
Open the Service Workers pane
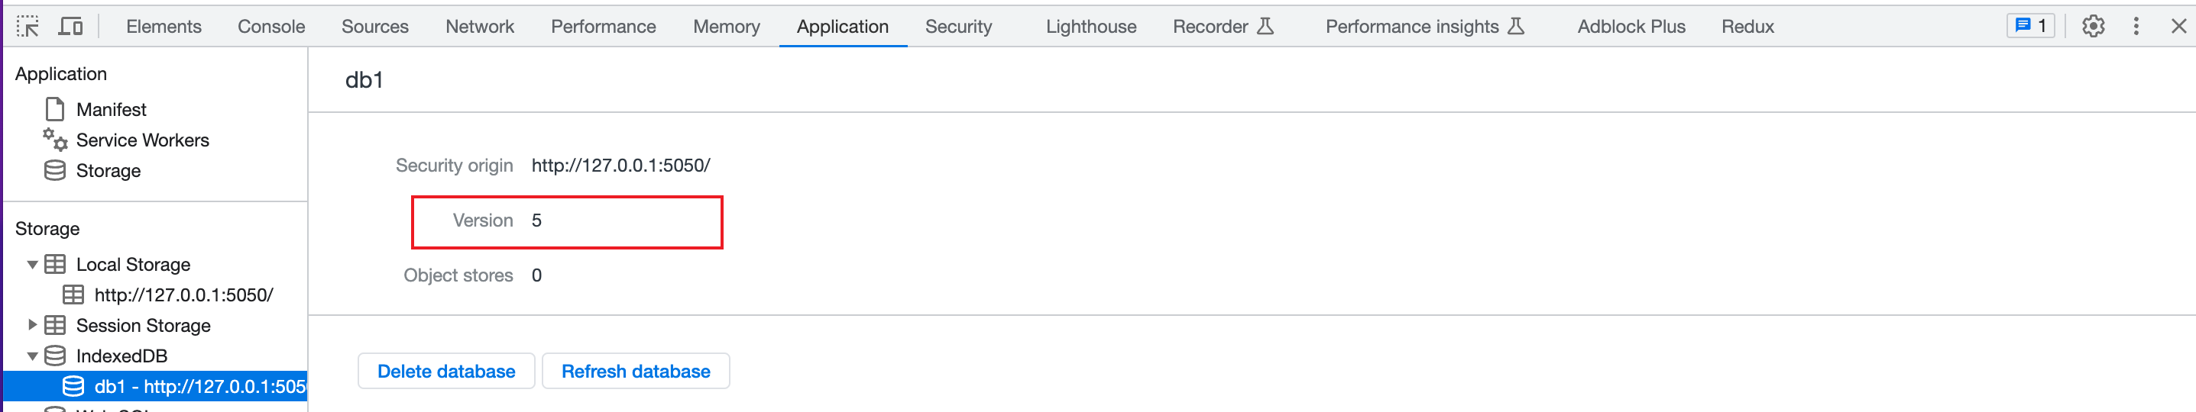[x=142, y=140]
